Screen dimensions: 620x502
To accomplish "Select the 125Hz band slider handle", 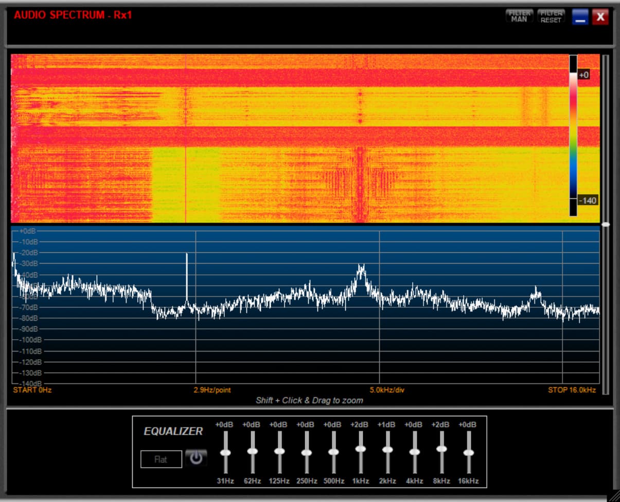I will click(279, 451).
